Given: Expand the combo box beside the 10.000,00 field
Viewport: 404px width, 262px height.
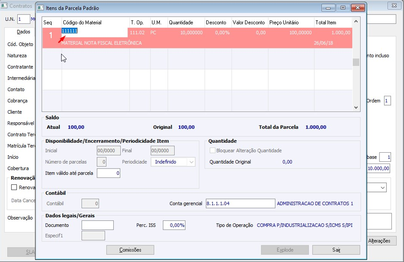Looking at the screenshot, I should (383, 187).
